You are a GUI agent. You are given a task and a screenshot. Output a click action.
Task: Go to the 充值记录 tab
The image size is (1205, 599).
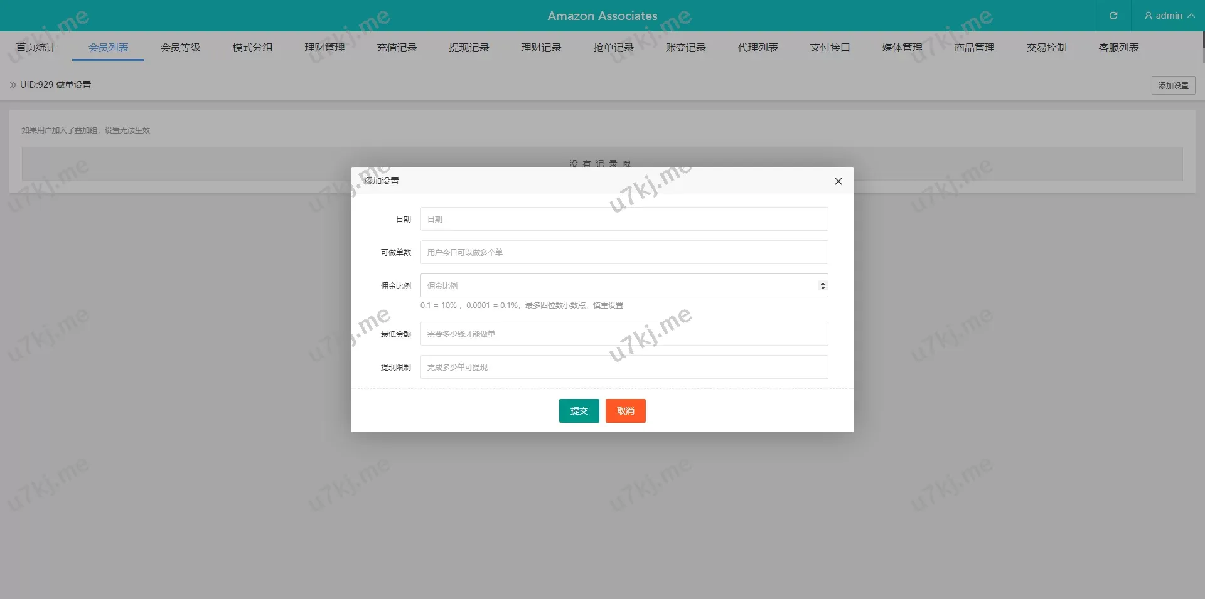coord(397,48)
